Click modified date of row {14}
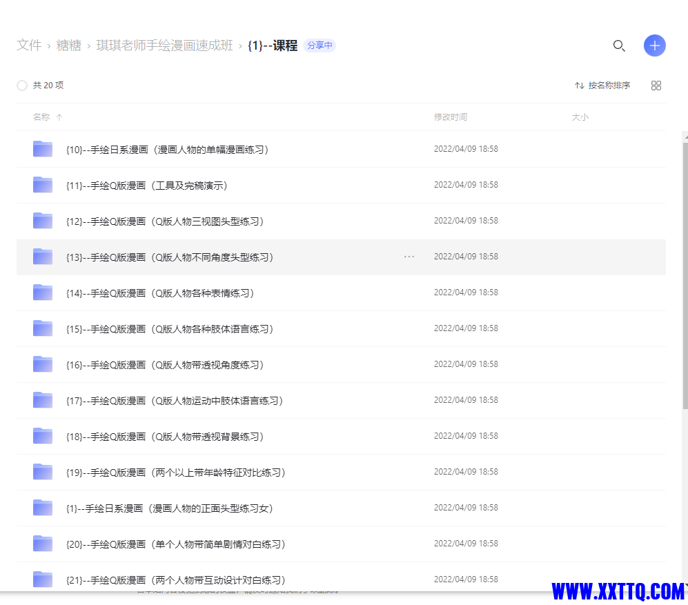 click(466, 292)
